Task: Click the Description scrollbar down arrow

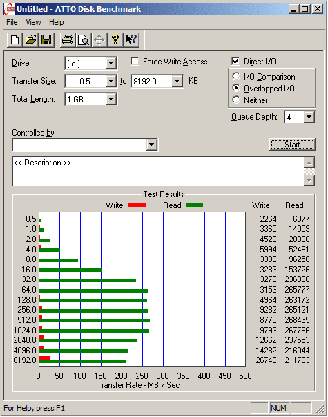Action: point(309,180)
